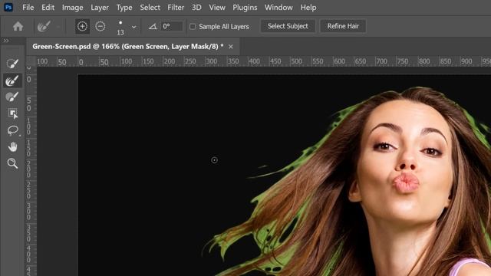Viewport: 491px width, 276px height.
Task: Select the Hand tool
Action: coord(12,146)
